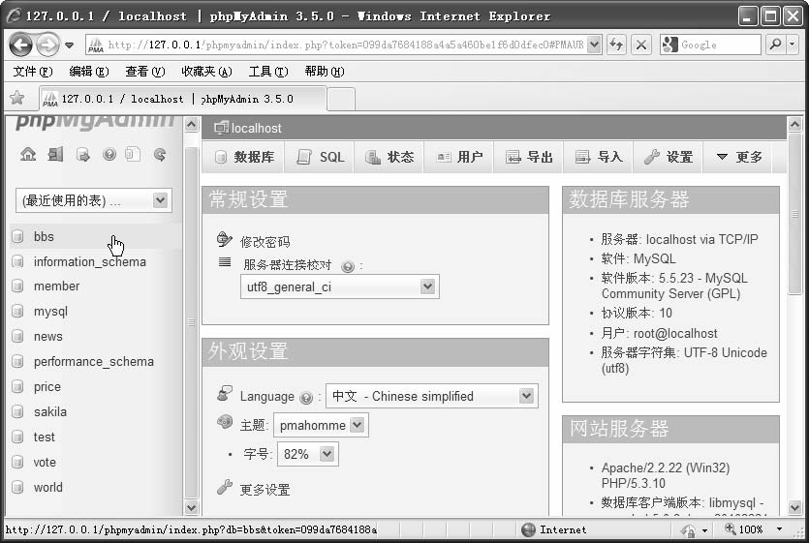Click the 更多设置 link
This screenshot has height=543, width=809.
click(264, 490)
